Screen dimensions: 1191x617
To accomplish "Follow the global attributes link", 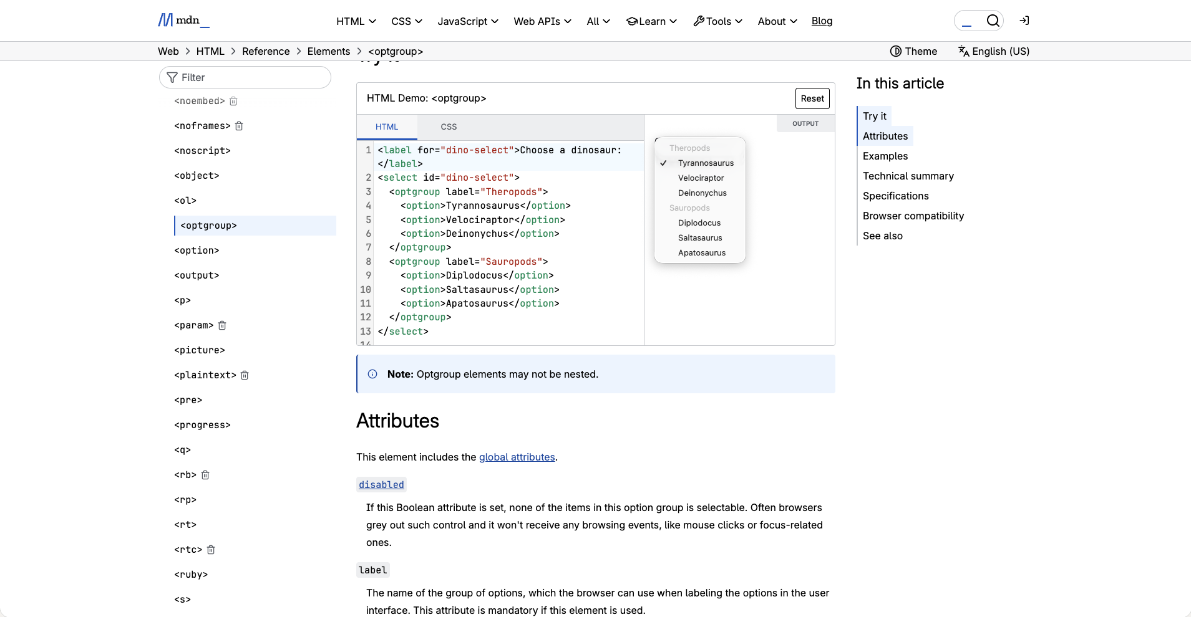I will coord(517,457).
